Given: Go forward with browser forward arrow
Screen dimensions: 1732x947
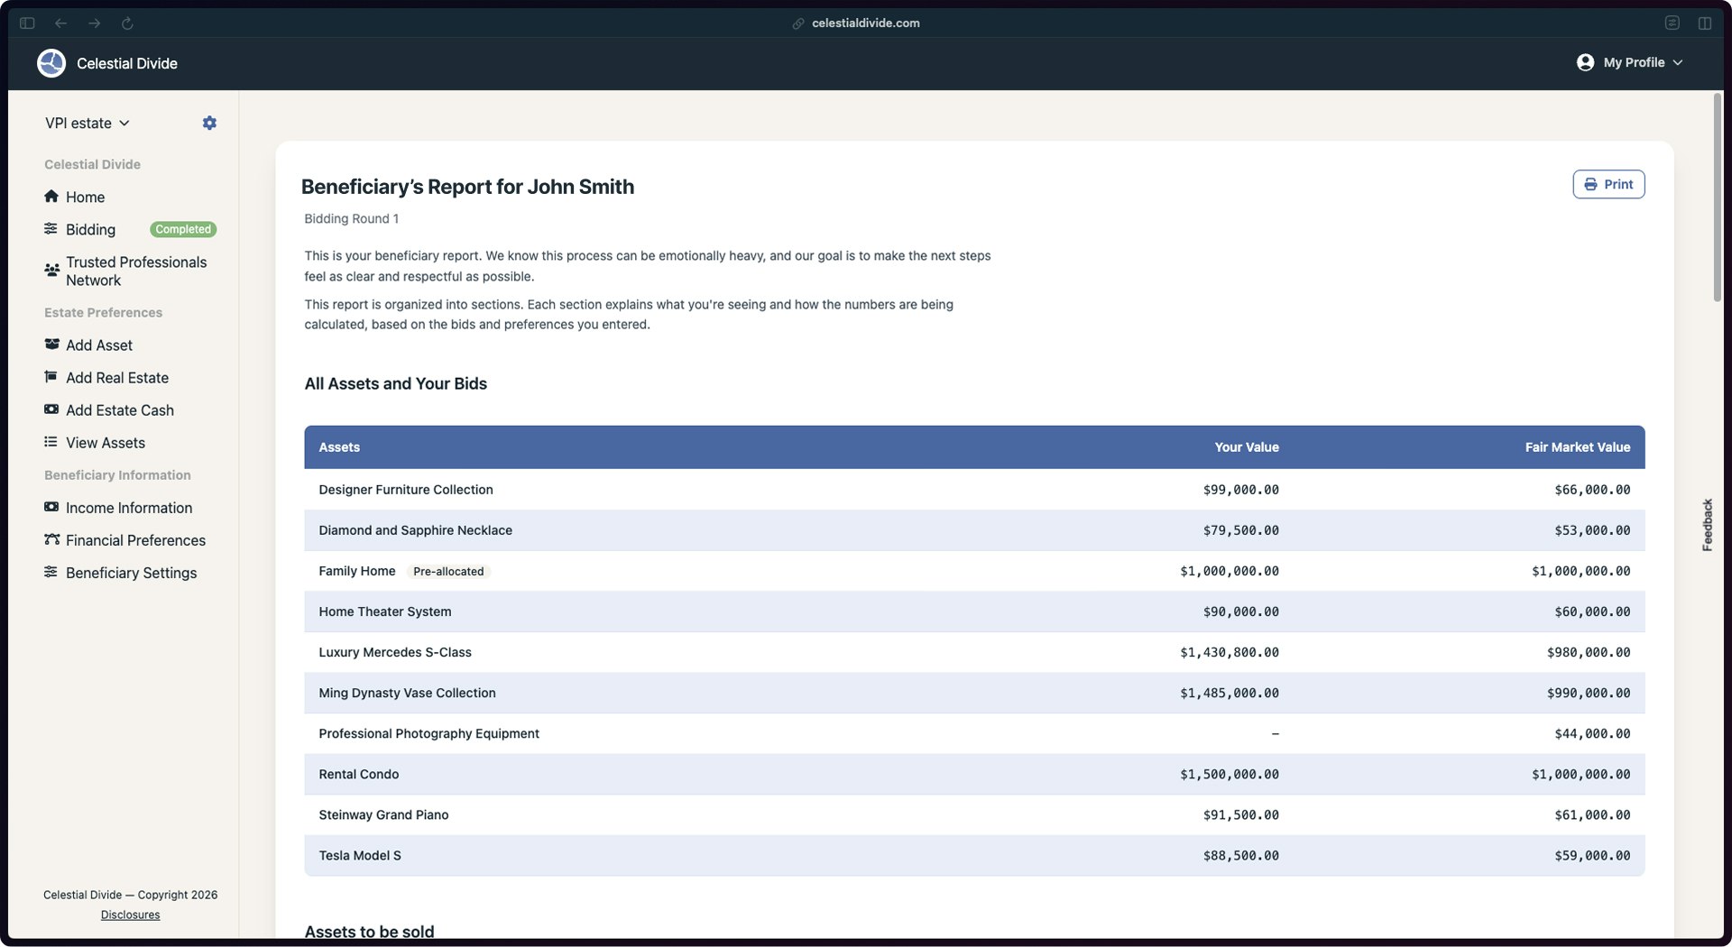Looking at the screenshot, I should pos(95,23).
